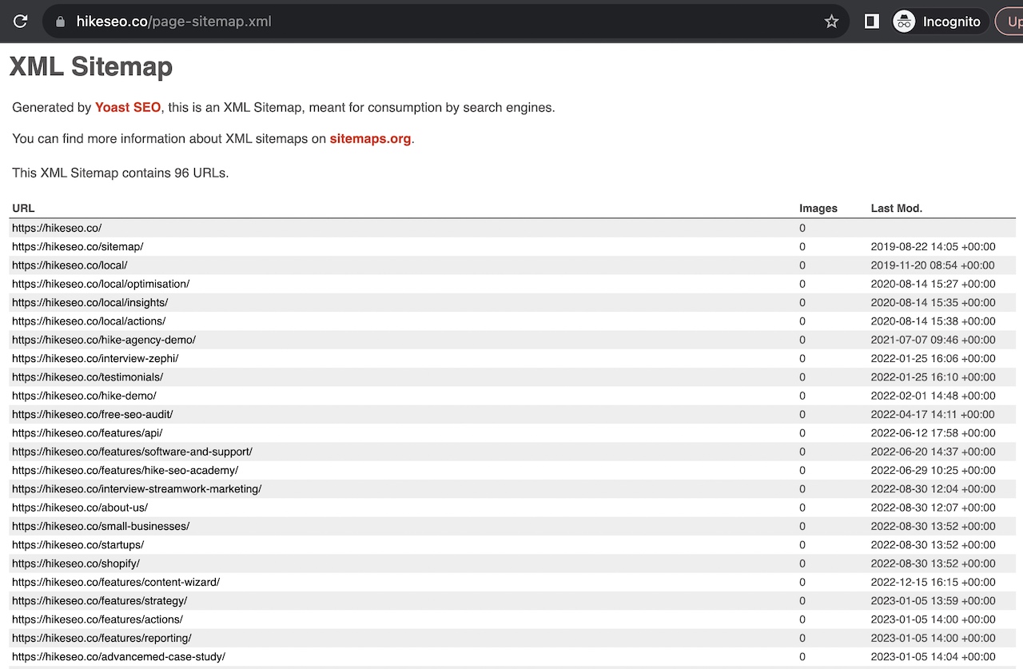Click the date 2022-06-29 10:25 +00:00
The image size is (1023, 669).
(933, 470)
